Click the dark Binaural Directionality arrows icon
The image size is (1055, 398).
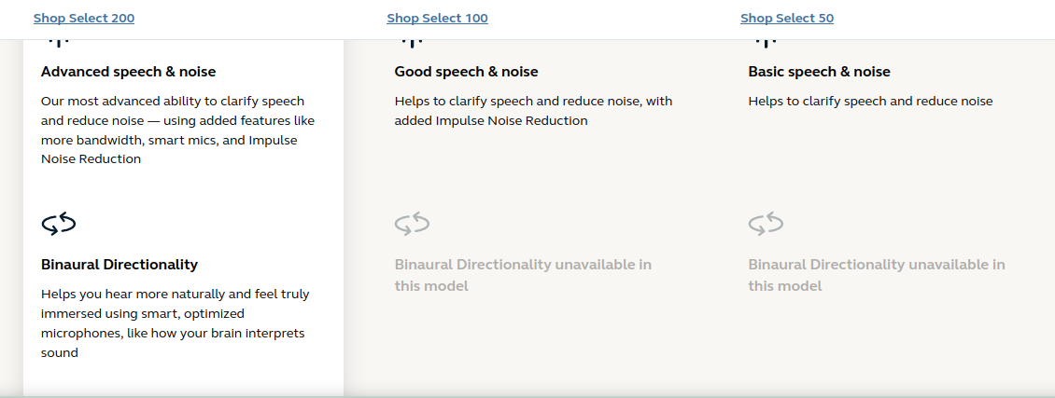[59, 225]
